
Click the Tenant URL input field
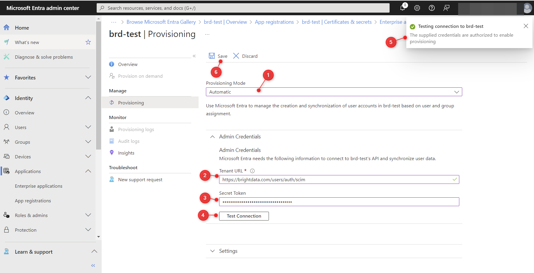339,179
